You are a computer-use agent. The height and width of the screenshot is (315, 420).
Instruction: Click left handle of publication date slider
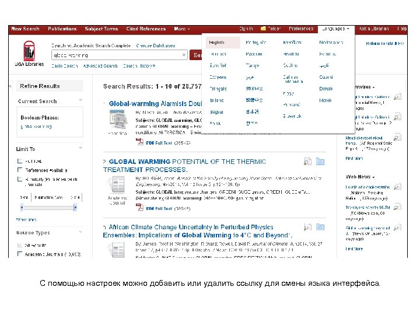(22, 207)
